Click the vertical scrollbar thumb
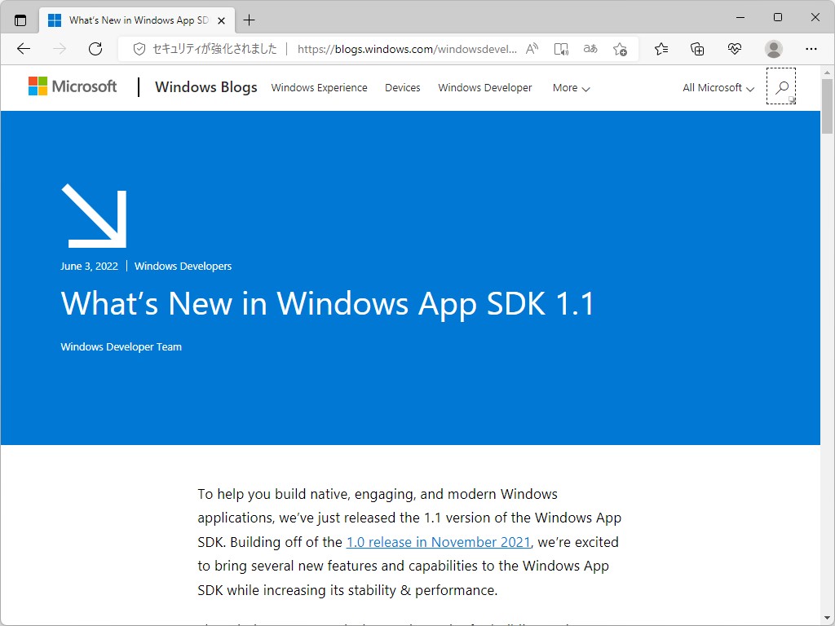This screenshot has width=835, height=626. pyautogui.click(x=827, y=105)
